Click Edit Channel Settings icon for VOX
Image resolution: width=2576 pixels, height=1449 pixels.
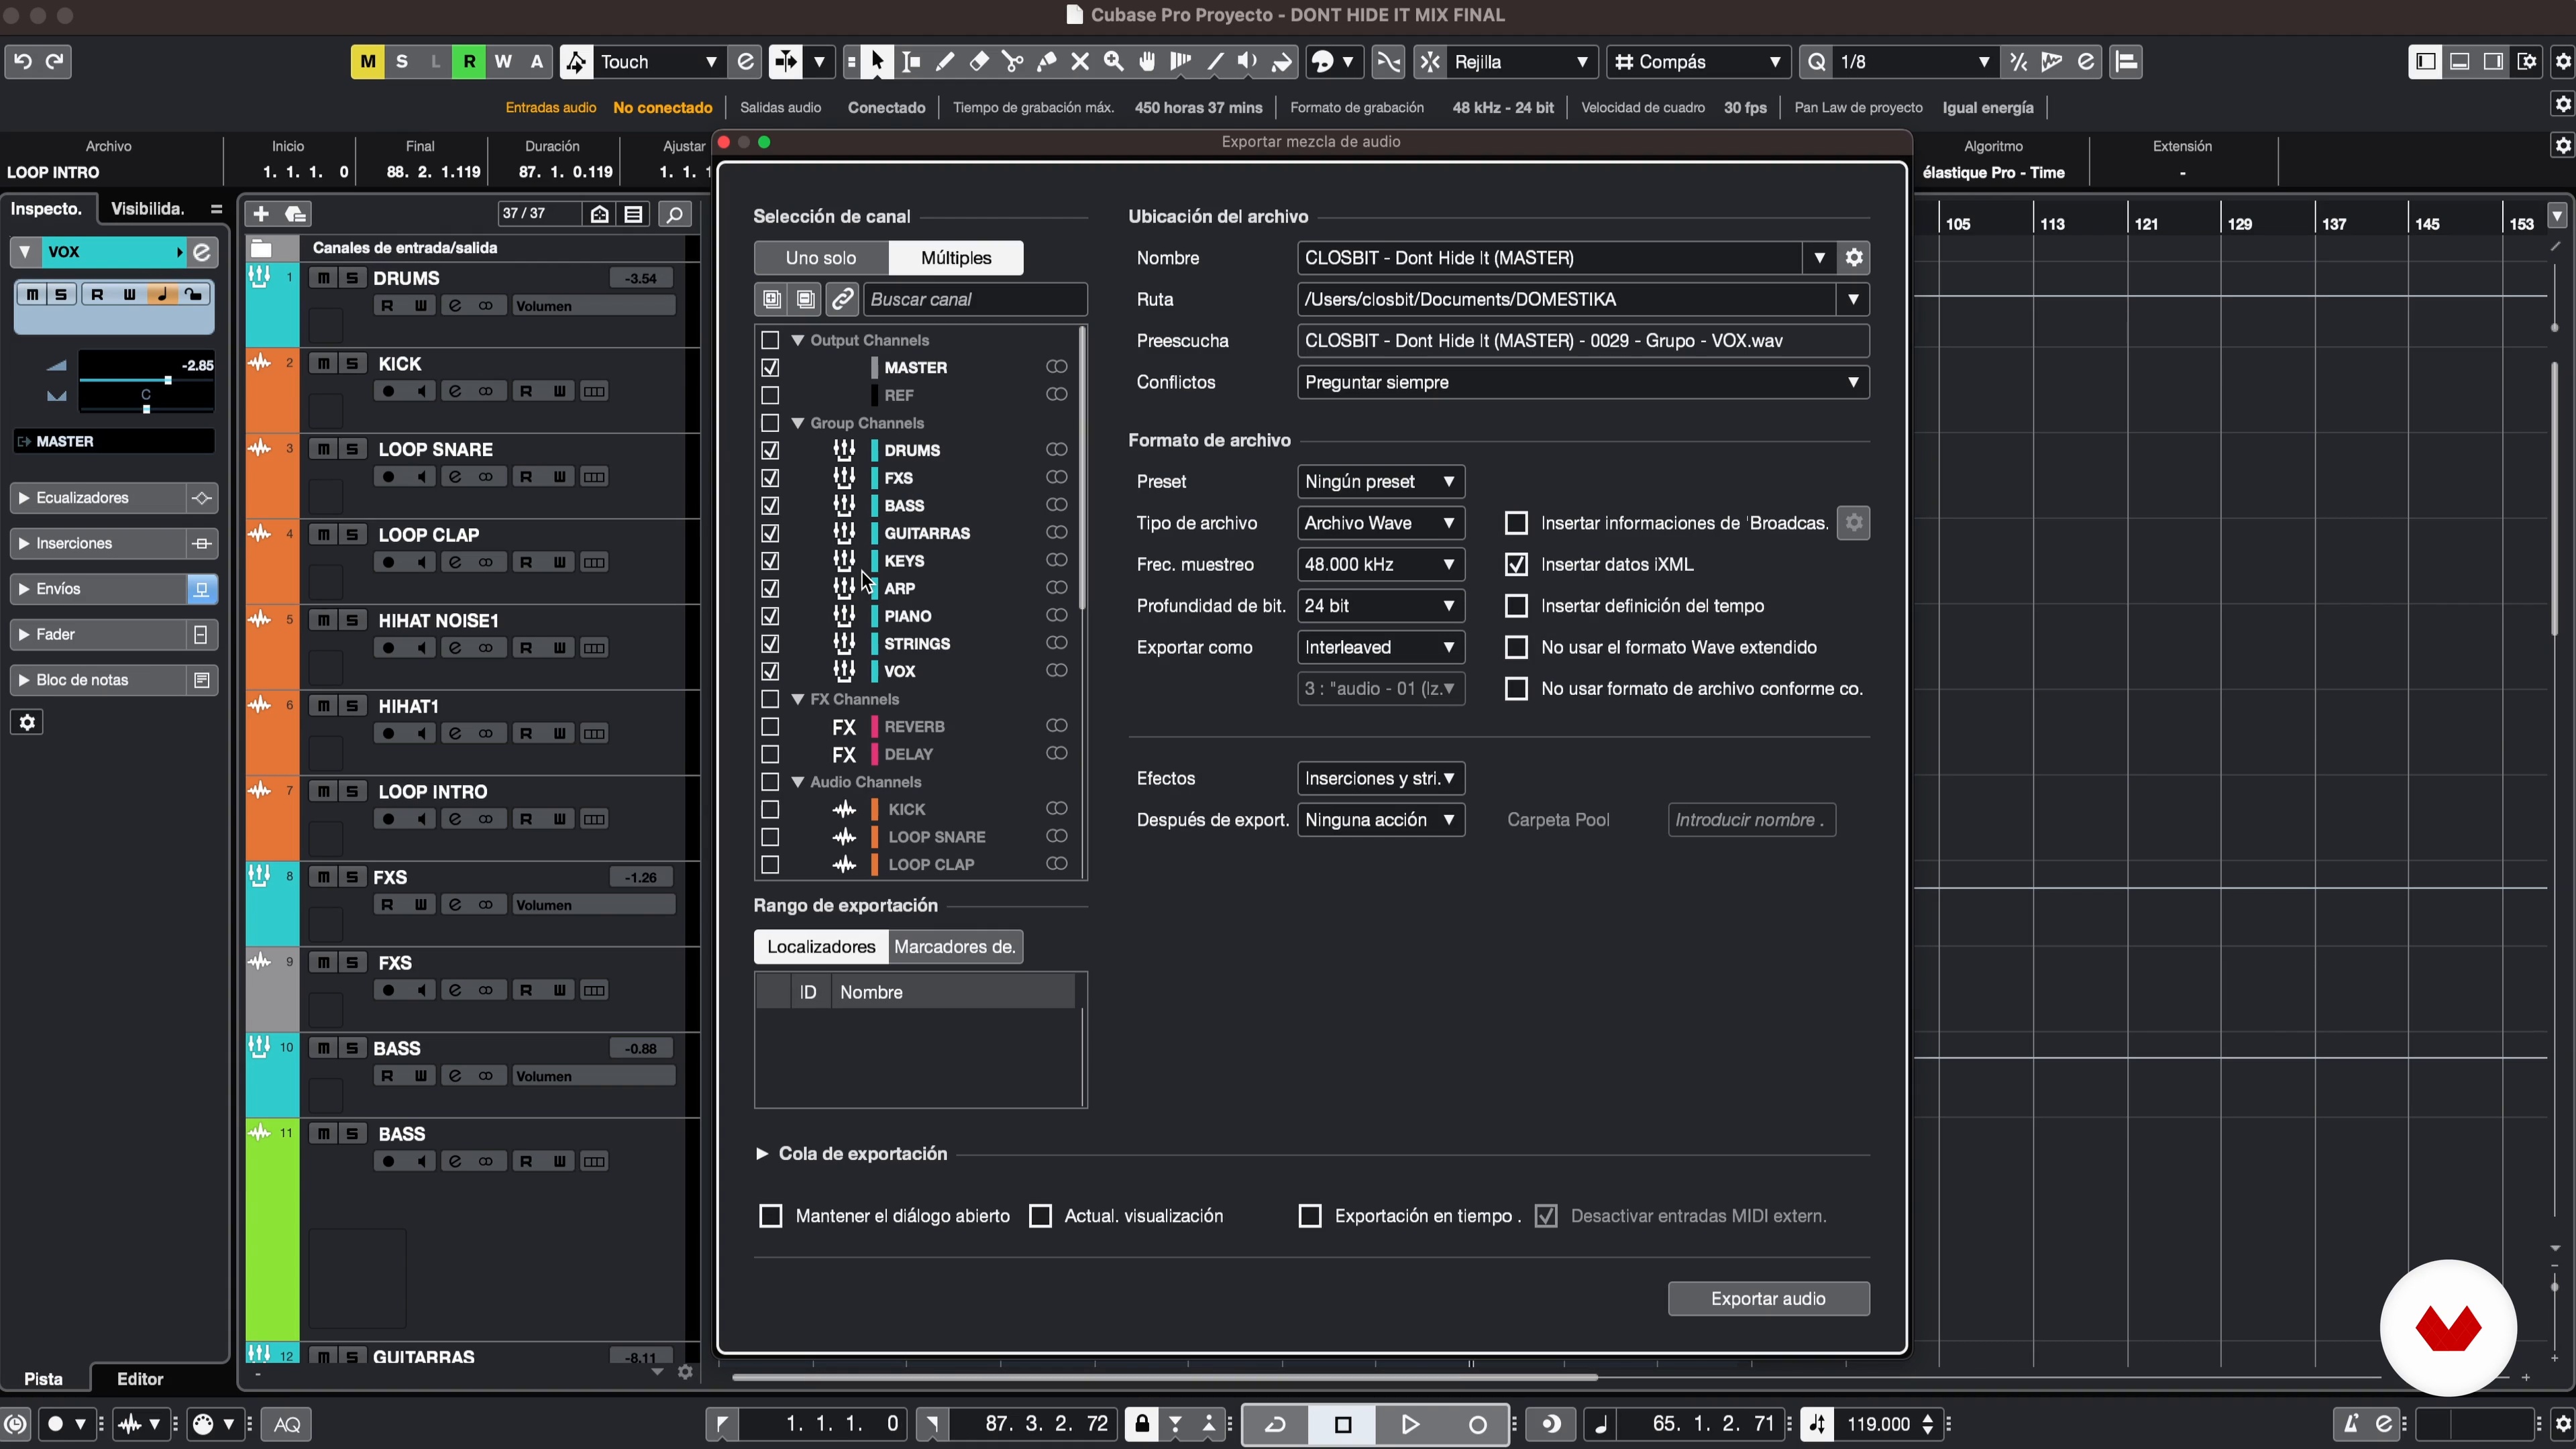pos(201,252)
